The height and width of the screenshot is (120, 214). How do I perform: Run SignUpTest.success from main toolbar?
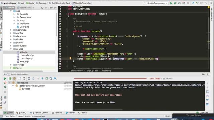[171, 3]
